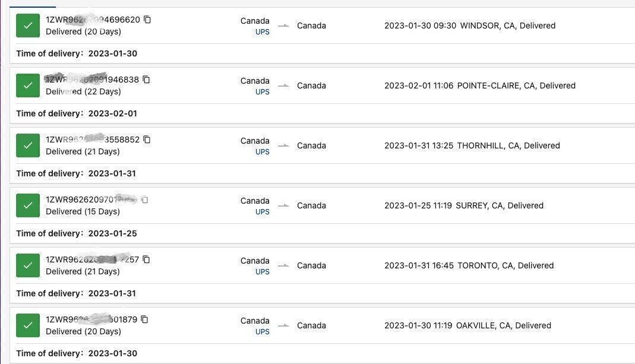Click the green checkmark on the Thornhill shipment
This screenshot has width=635, height=364.
point(28,145)
